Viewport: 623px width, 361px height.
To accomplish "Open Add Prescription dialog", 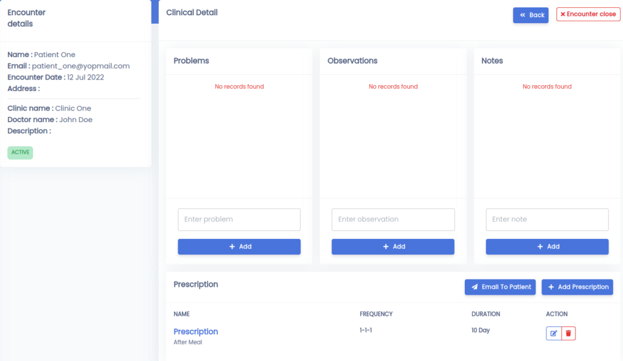I will [577, 287].
